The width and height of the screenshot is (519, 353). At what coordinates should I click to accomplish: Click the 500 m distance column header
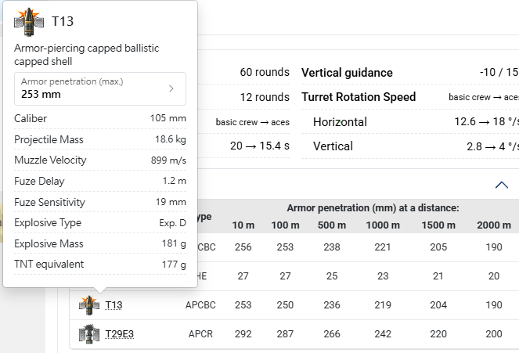pos(332,225)
